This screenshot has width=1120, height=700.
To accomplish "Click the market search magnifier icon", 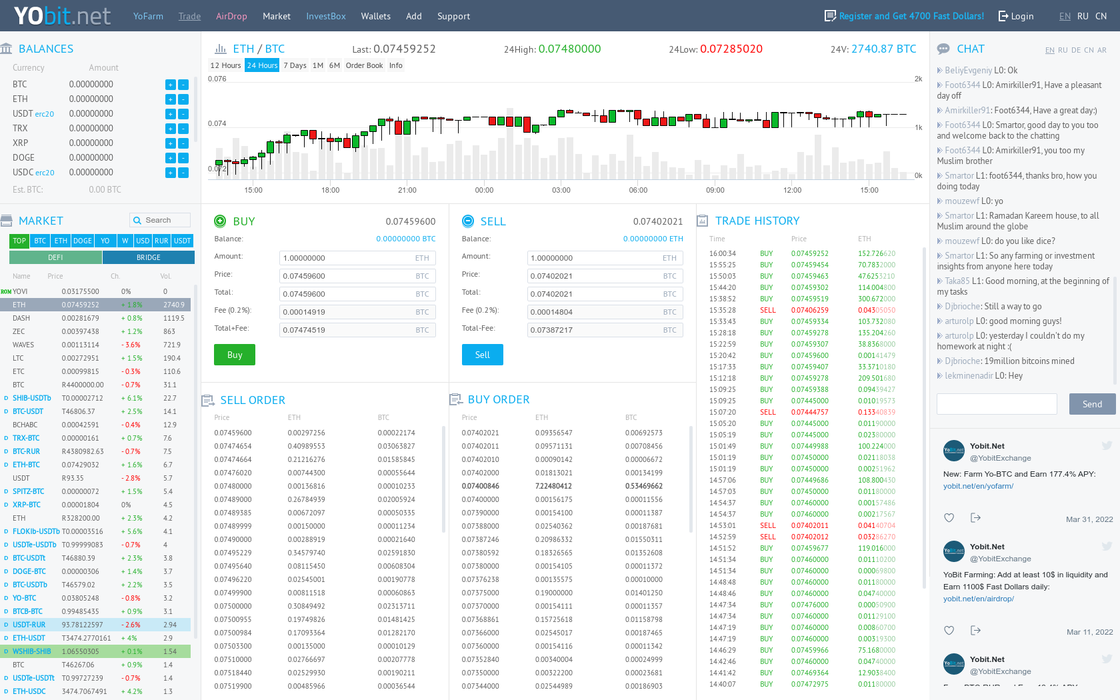I will coord(137,220).
